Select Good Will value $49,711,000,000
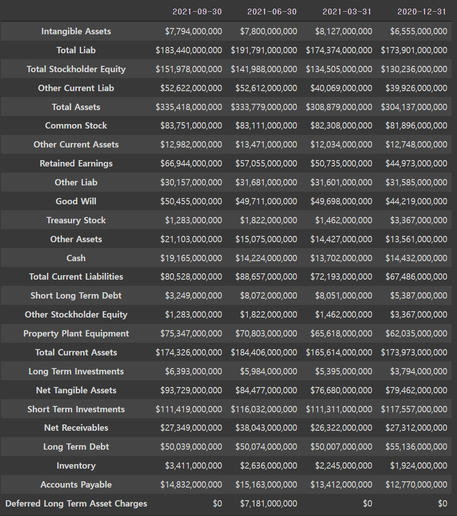 click(x=266, y=201)
